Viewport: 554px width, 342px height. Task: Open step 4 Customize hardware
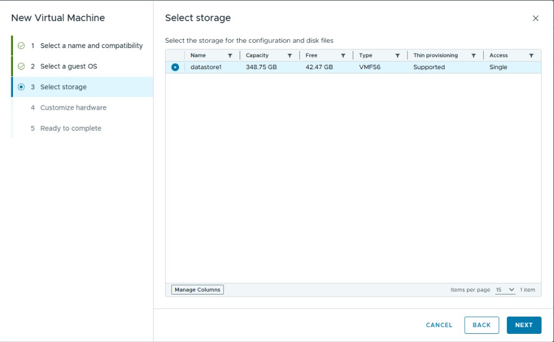(x=83, y=108)
